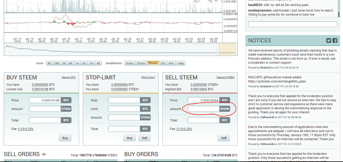Click the MACD indicator chart area
The width and height of the screenshot is (343, 162).
[113, 23]
